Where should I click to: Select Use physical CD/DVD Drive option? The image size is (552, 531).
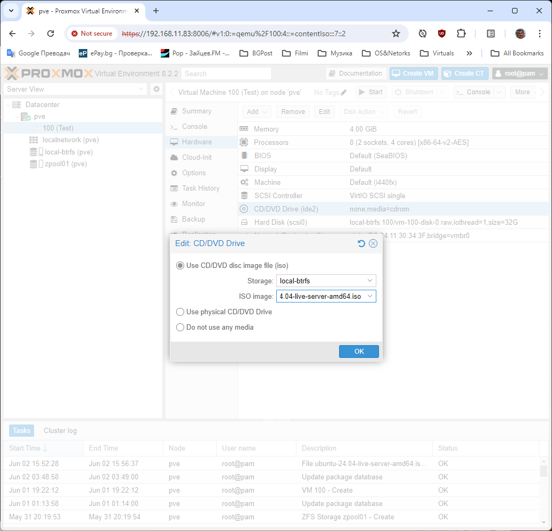[x=180, y=312]
